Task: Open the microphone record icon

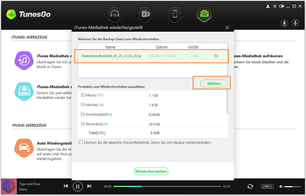Action: coord(295,23)
